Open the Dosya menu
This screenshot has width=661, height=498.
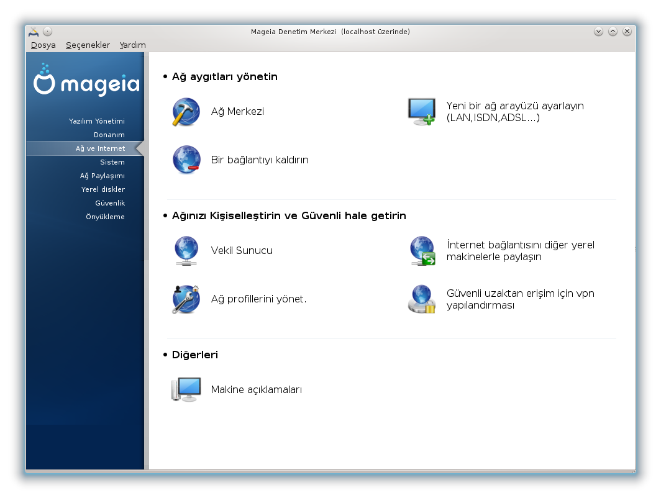click(43, 45)
